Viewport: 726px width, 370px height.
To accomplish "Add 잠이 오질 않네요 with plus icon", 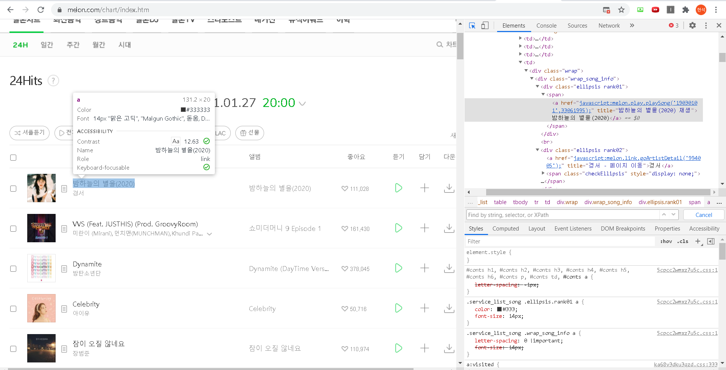I will coord(424,348).
